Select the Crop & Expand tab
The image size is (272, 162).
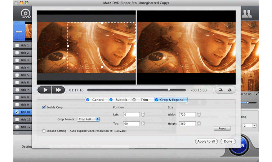(x=170, y=100)
